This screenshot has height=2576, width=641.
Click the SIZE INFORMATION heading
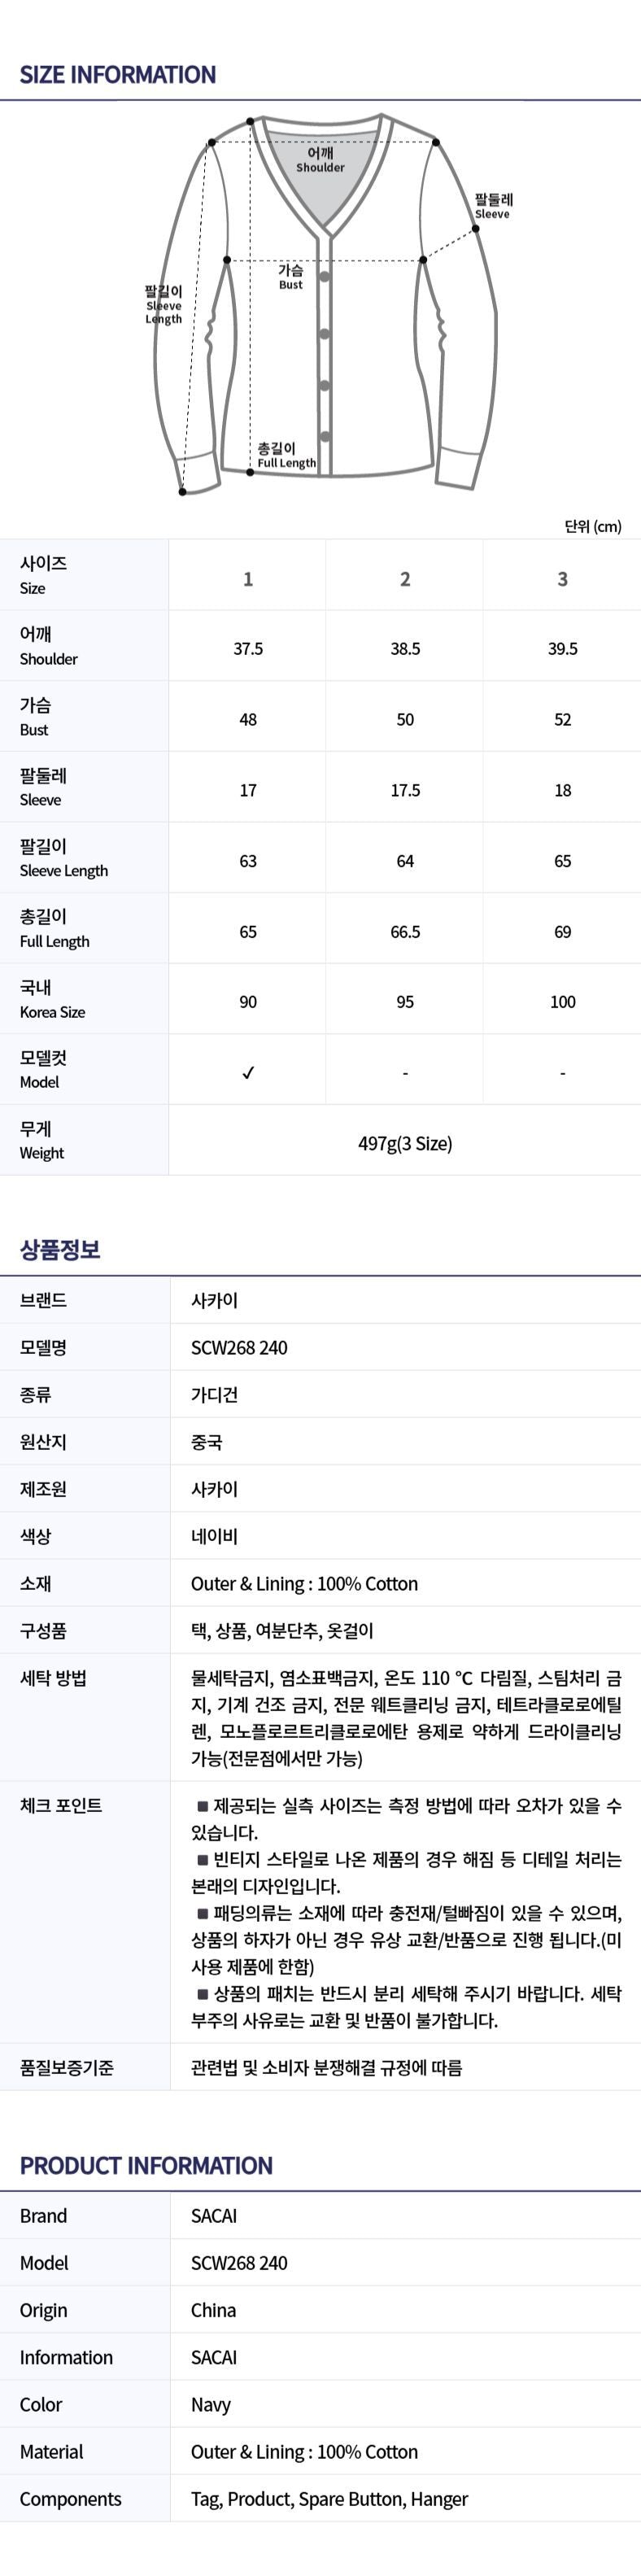coord(118,75)
